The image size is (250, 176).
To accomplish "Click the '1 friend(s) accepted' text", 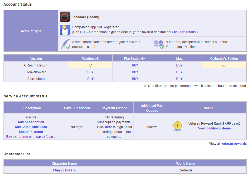I will (x=196, y=44).
